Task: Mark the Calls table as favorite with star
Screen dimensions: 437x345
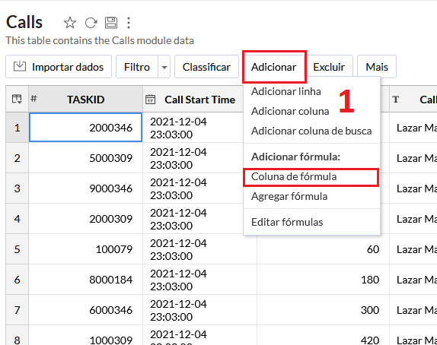Action: click(x=70, y=23)
